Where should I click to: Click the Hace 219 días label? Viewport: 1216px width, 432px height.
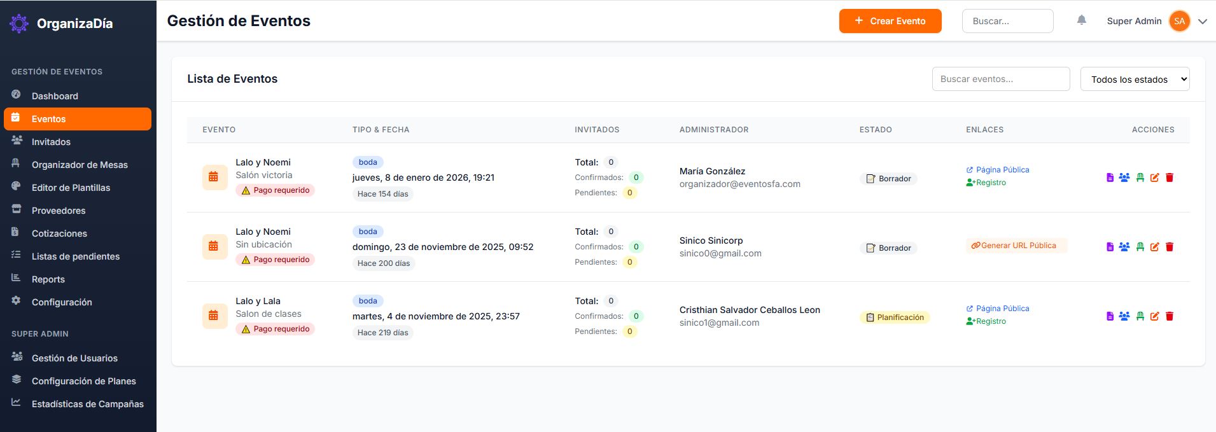[x=383, y=333]
